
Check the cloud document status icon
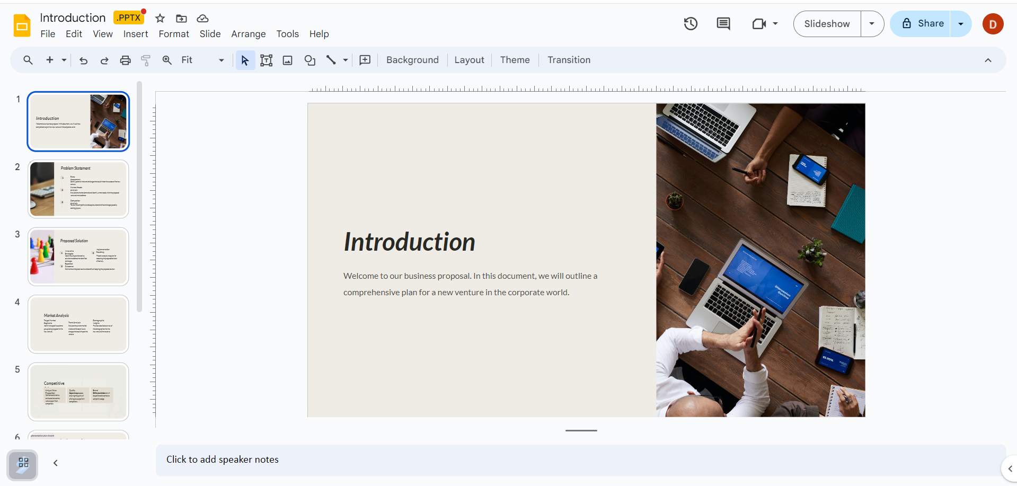(x=202, y=19)
